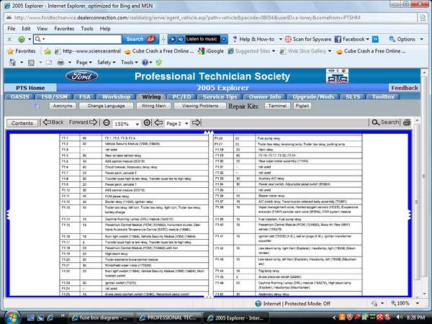Image resolution: width=432 pixels, height=324 pixels.
Task: Click the Wiring Main button
Action: coord(153,106)
